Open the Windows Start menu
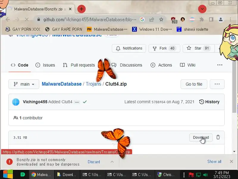The image size is (238, 179). point(8,175)
